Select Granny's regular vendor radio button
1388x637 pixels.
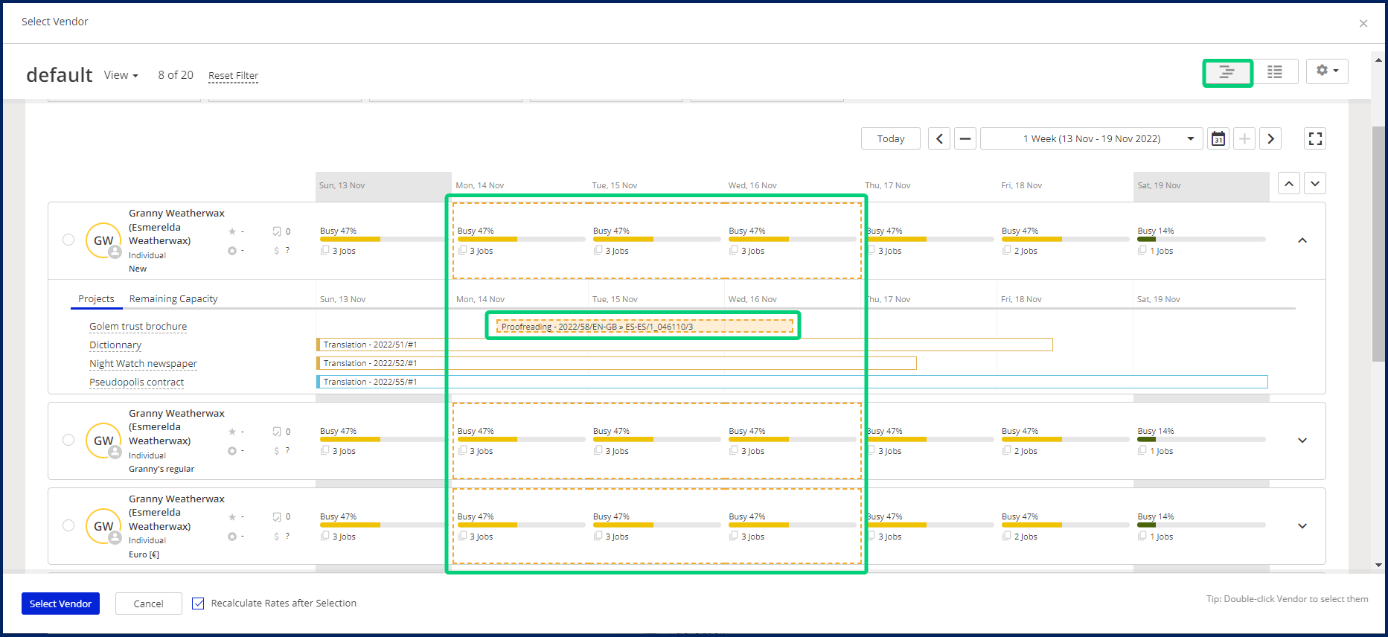tap(68, 440)
